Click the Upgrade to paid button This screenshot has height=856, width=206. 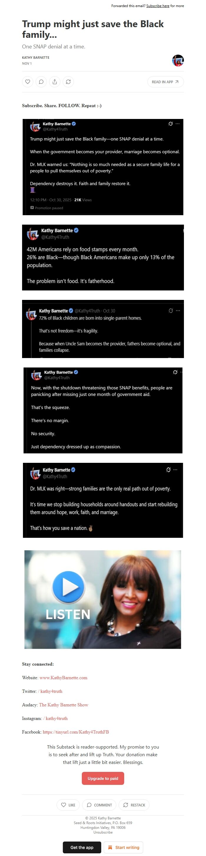[103, 778]
